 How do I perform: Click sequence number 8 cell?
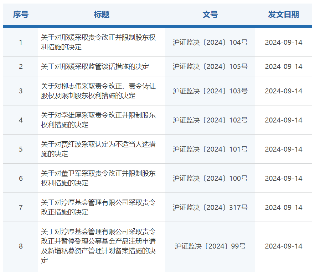click(21, 246)
